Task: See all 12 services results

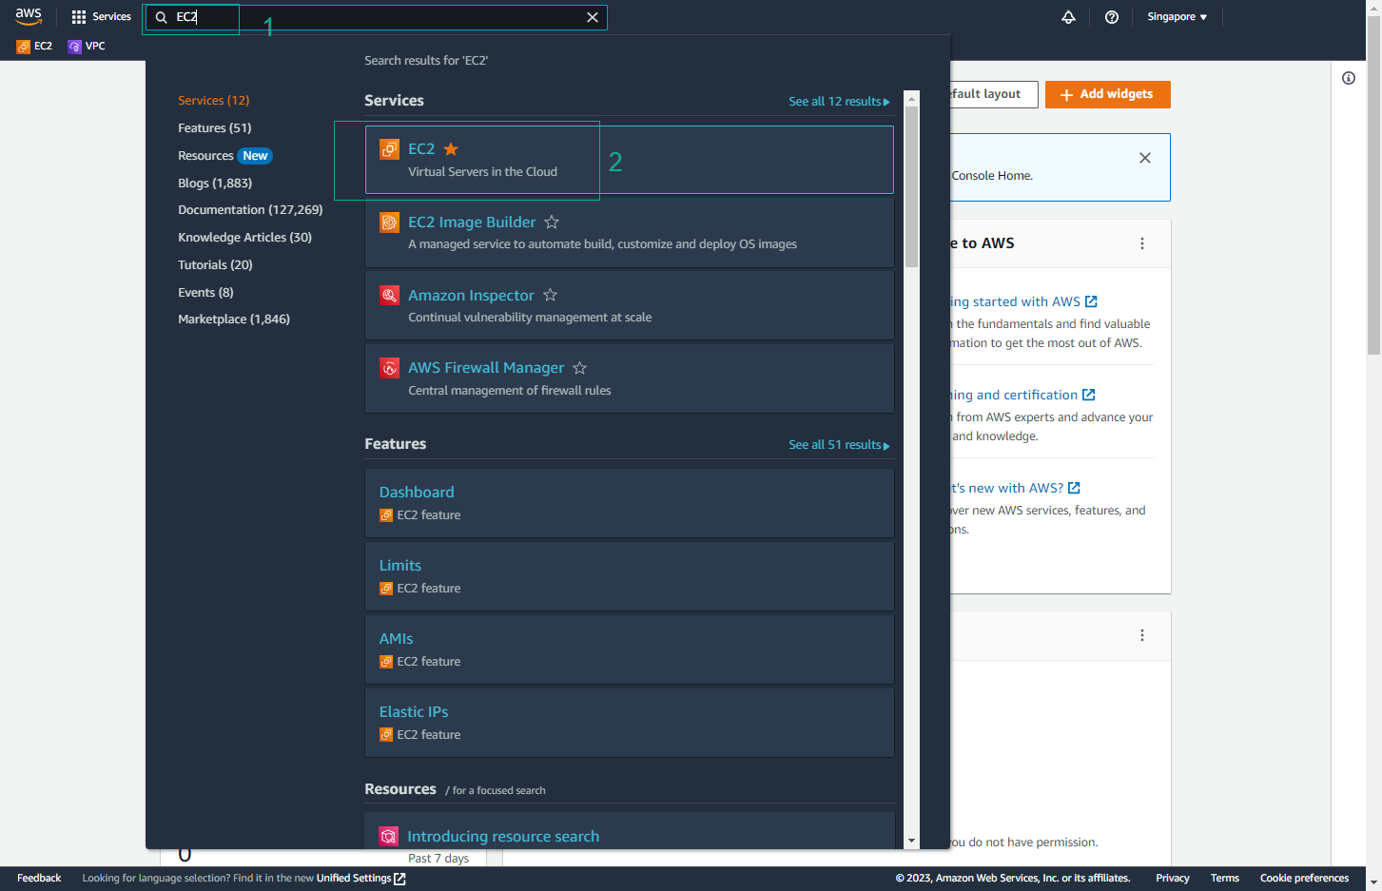Action: tap(839, 102)
